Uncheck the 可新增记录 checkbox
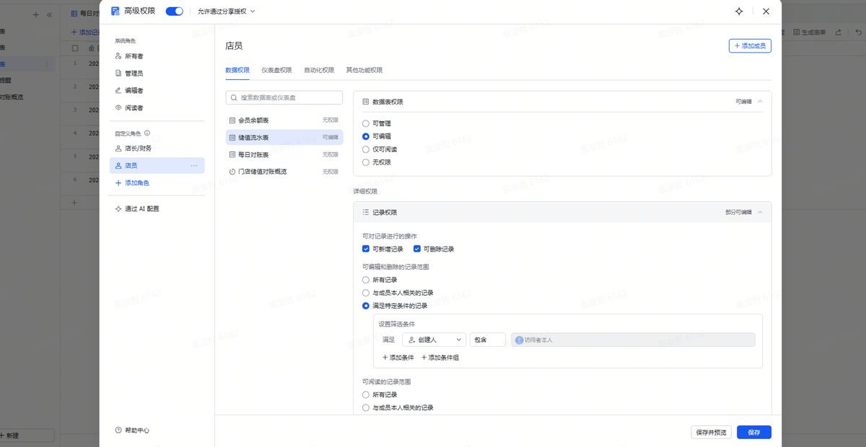The width and height of the screenshot is (866, 447). (366, 249)
